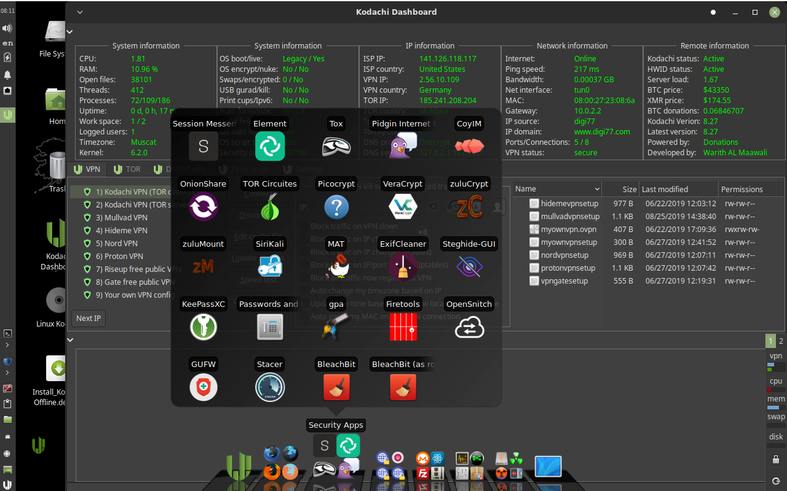This screenshot has width=787, height=491.
Task: Open Picocrypt question-mark icon
Action: (x=336, y=206)
